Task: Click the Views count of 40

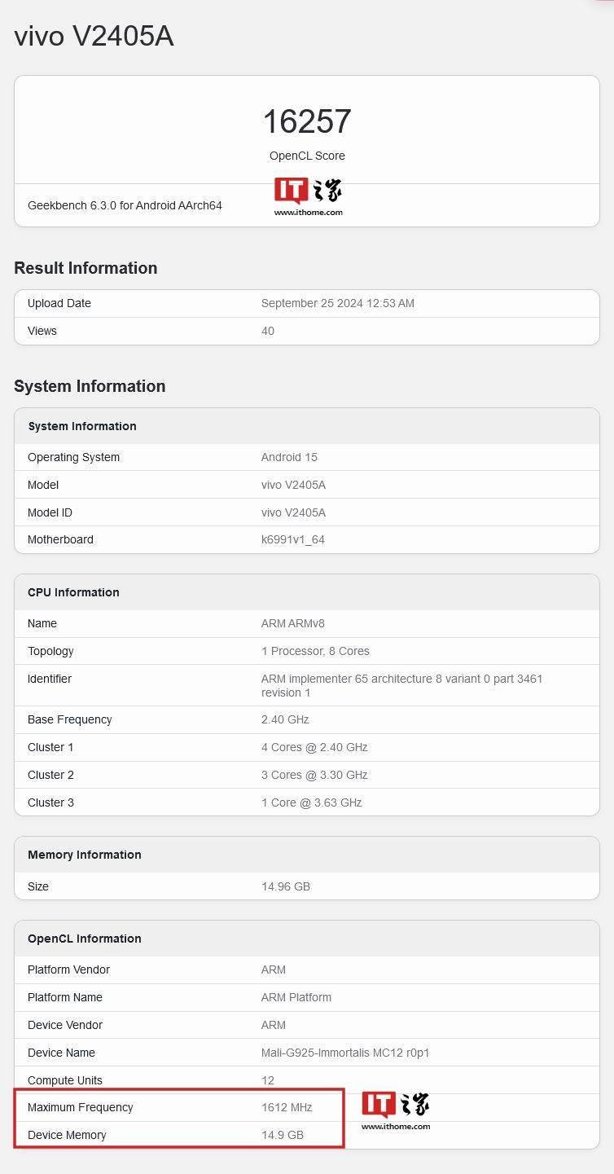Action: point(268,331)
